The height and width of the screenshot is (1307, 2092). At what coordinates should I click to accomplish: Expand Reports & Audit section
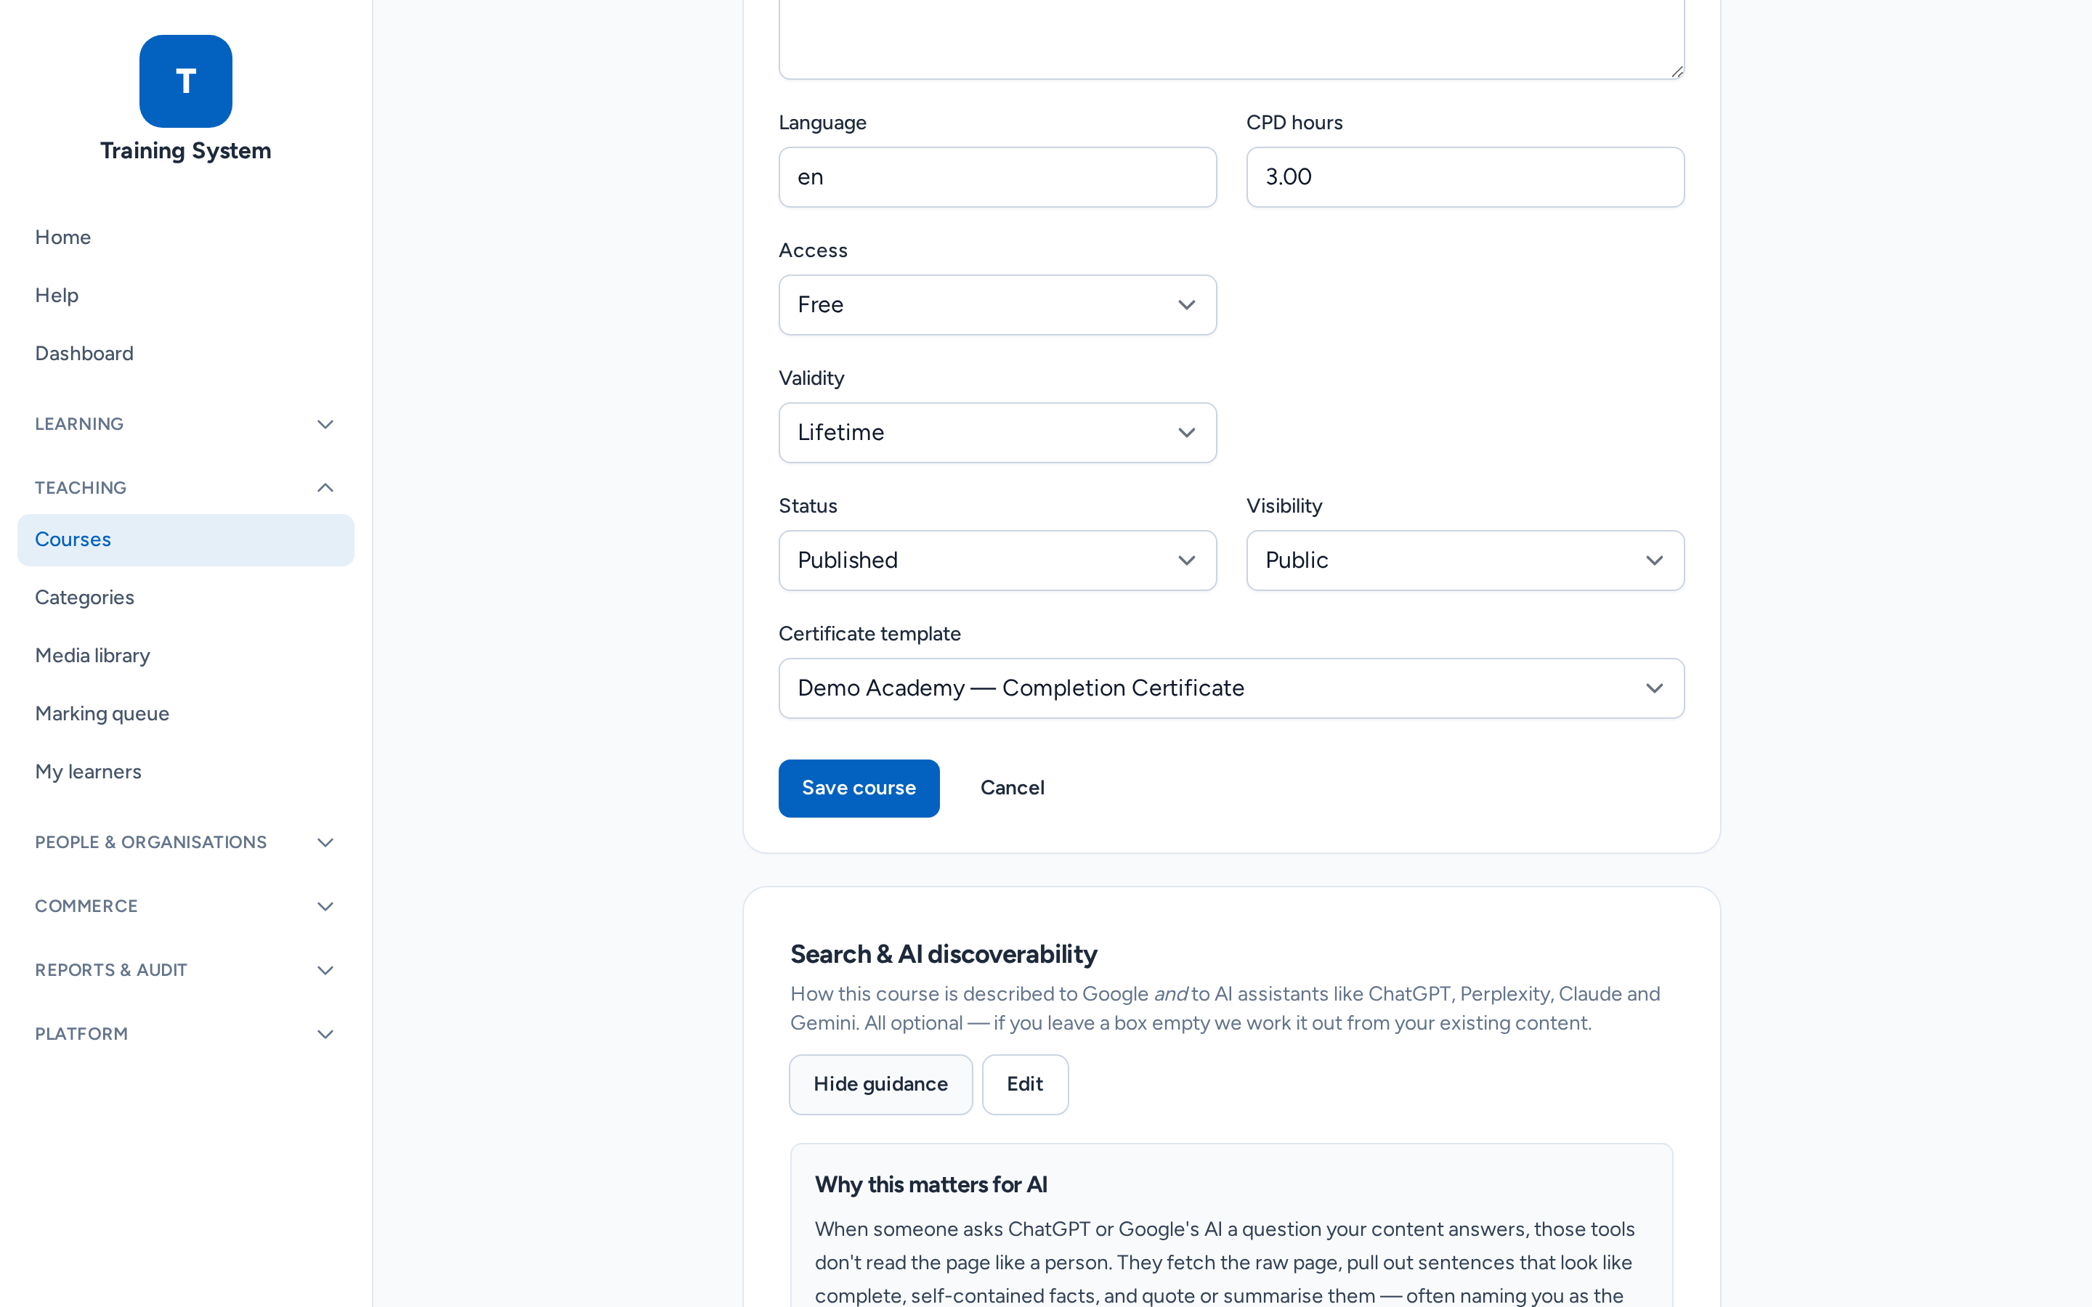[x=185, y=970]
